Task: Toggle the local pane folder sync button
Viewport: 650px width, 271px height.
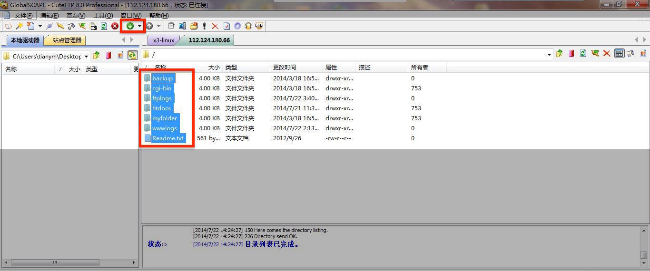Action: pos(132,56)
